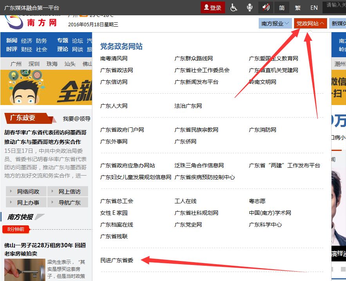Open the 民进广东省委 link
The image size is (346, 281).
point(117,260)
